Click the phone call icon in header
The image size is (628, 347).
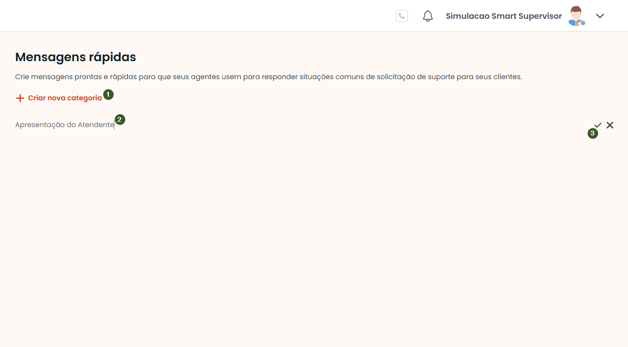pos(401,16)
